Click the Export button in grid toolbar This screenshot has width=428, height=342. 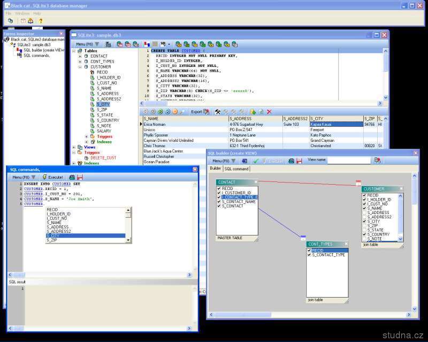click(x=200, y=111)
